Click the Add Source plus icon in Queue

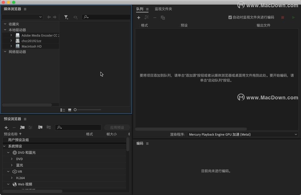(139, 17)
